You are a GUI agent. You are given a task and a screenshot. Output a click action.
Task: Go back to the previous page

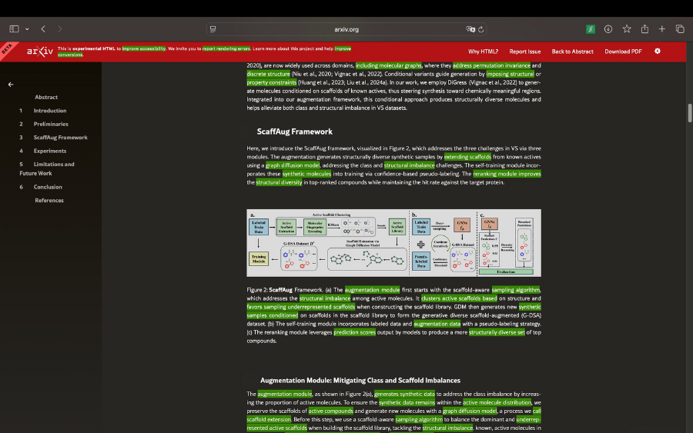click(x=43, y=29)
